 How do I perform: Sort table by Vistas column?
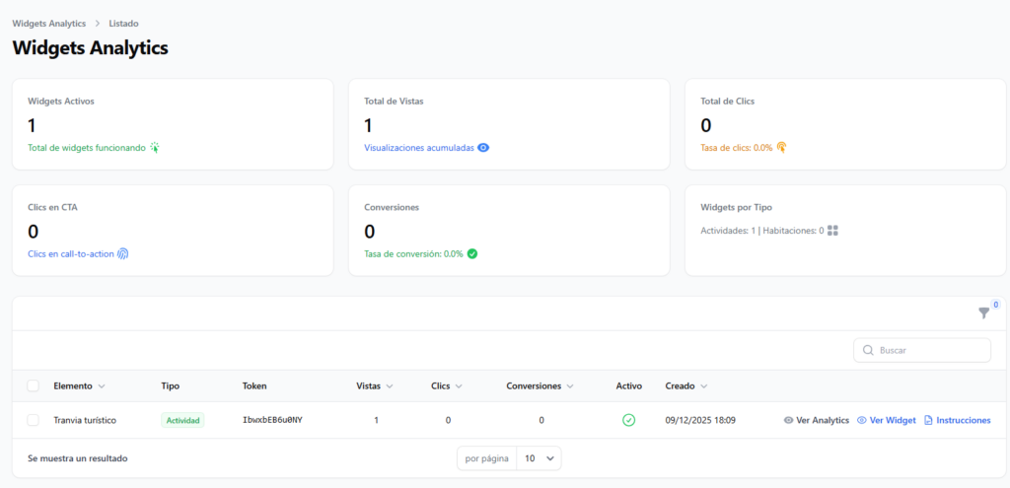click(x=374, y=386)
